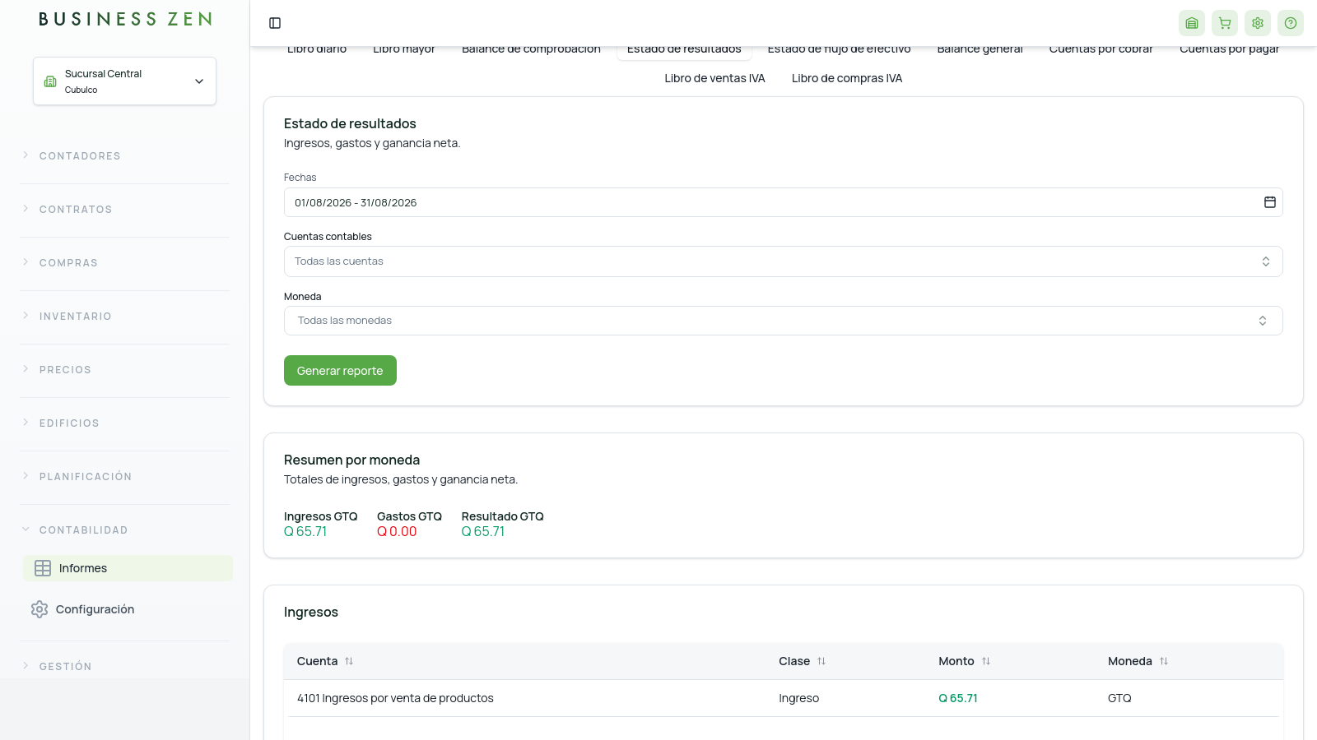Switch to Libro de compras IVA tab
This screenshot has width=1317, height=740.
[x=847, y=78]
